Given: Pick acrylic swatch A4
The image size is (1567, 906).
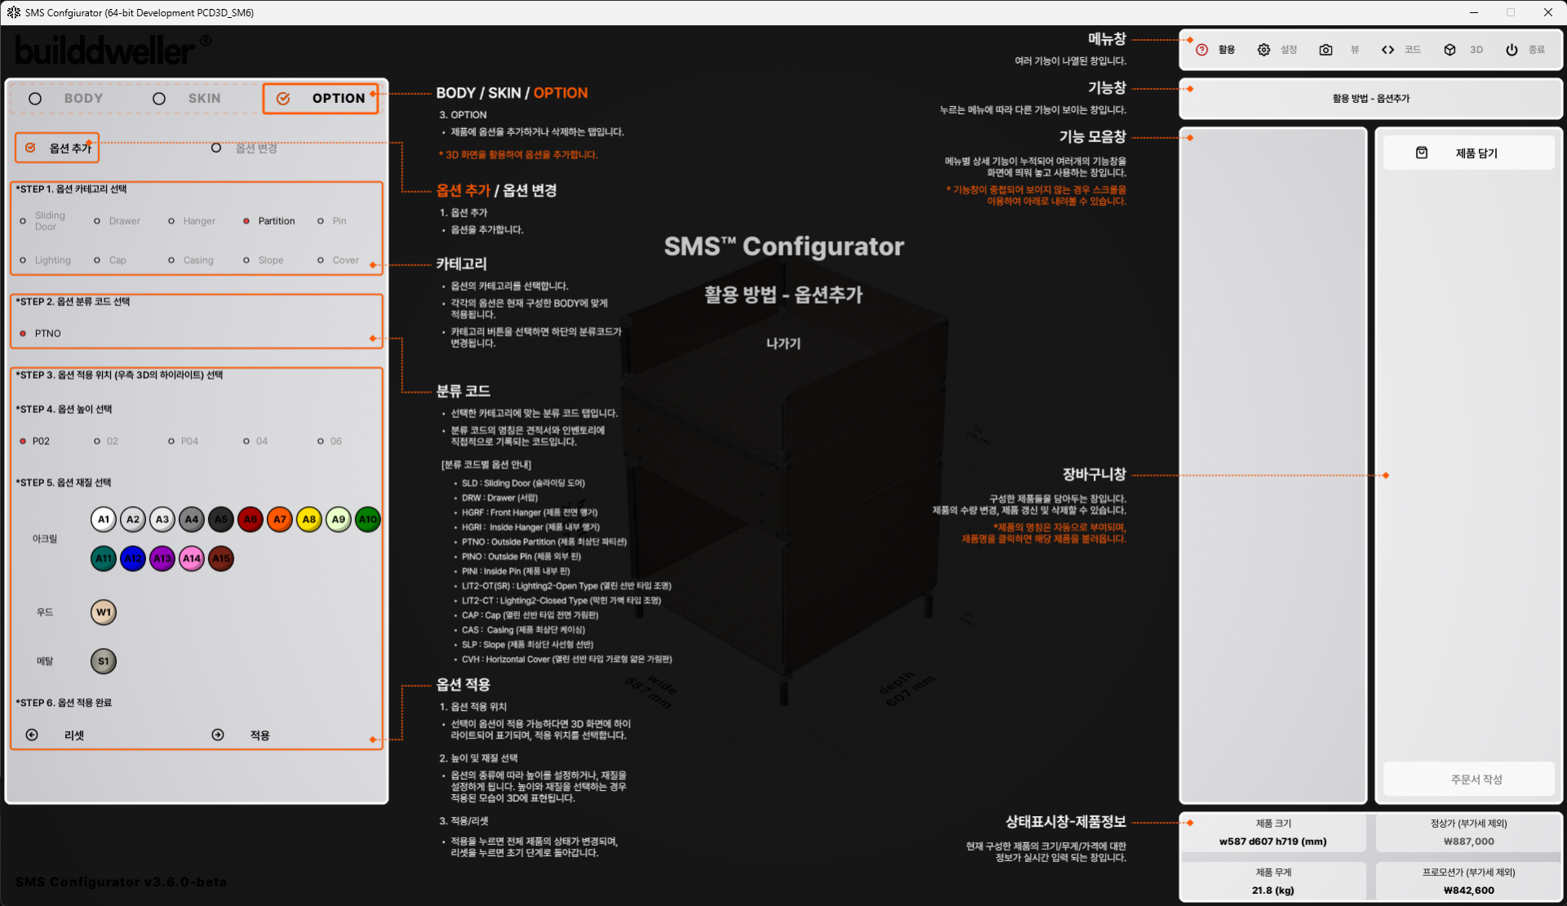Looking at the screenshot, I should click(x=192, y=519).
